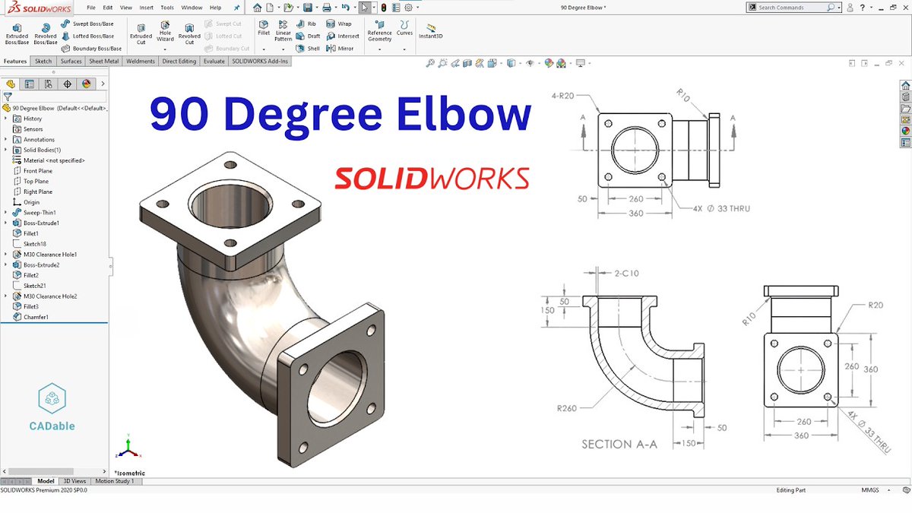
Task: Click the Save icon
Action: click(x=307, y=8)
